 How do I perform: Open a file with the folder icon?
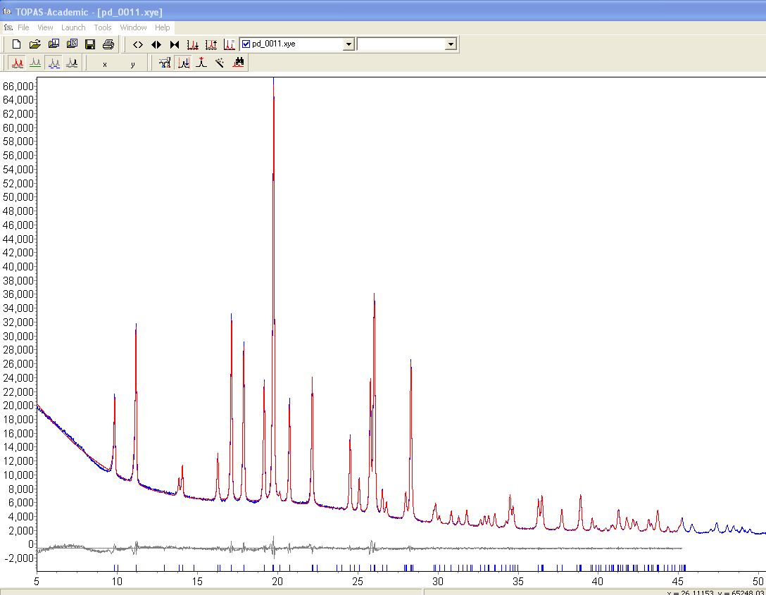pyautogui.click(x=34, y=44)
